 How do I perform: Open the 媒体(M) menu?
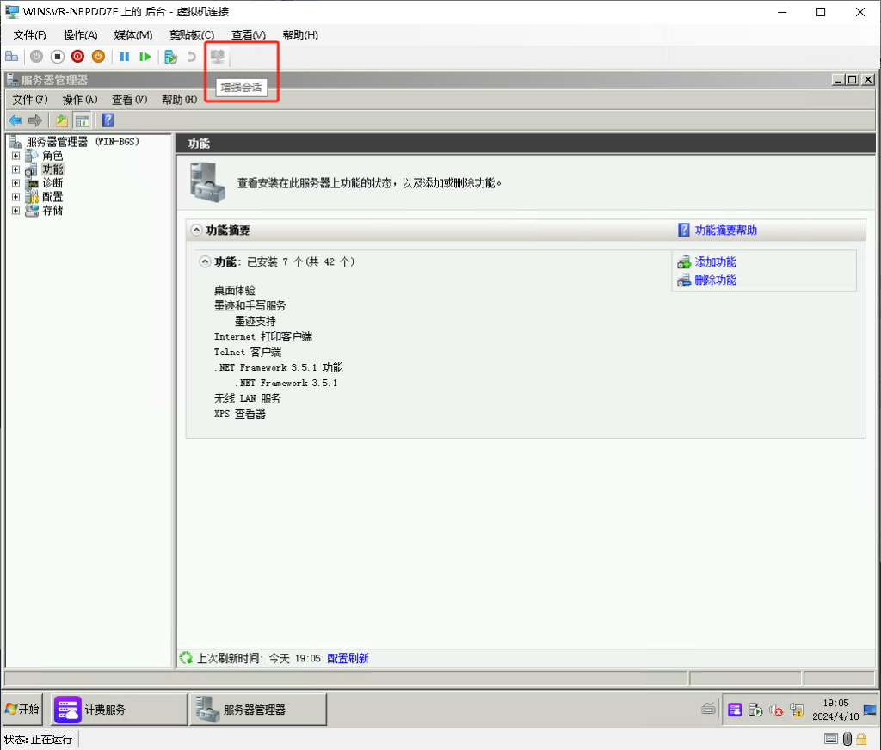(132, 34)
